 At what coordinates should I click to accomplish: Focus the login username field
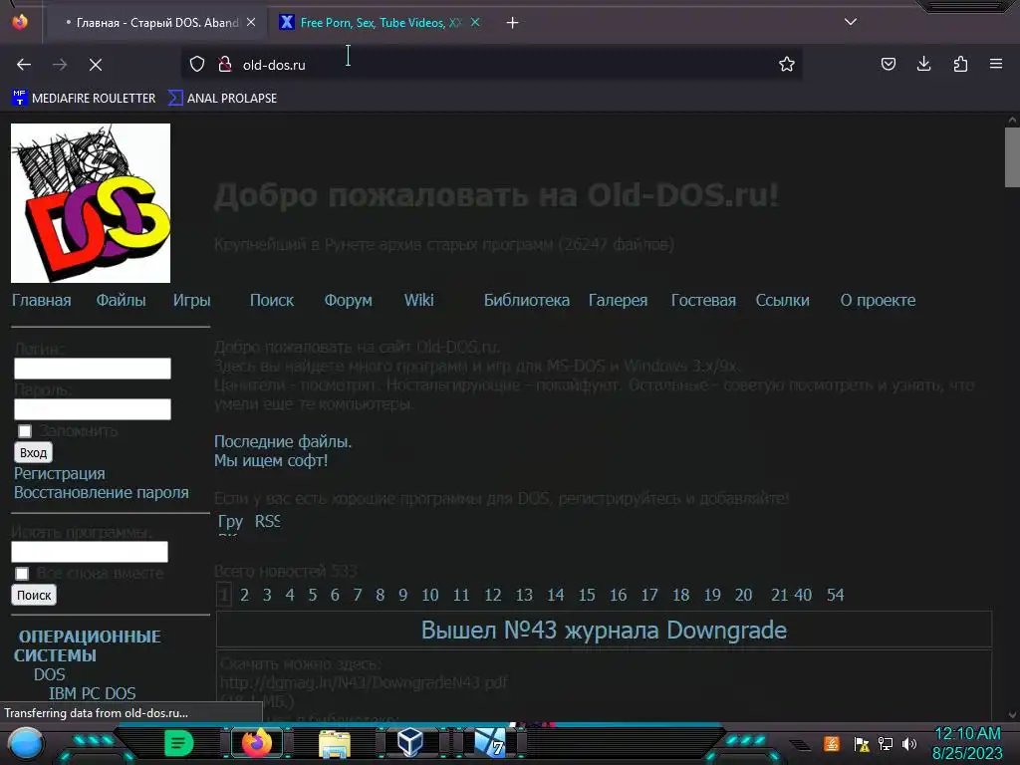tap(93, 369)
